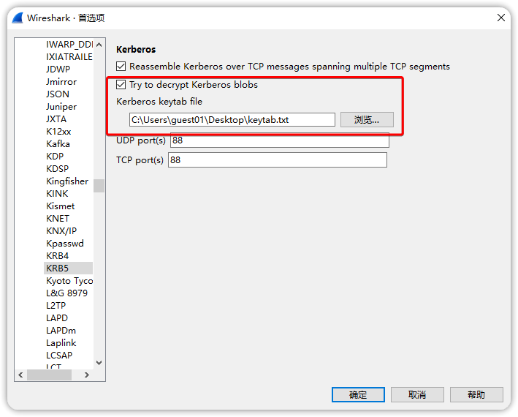The width and height of the screenshot is (518, 417).
Task: Close the Wireshark preferences dialog
Action: [x=500, y=18]
